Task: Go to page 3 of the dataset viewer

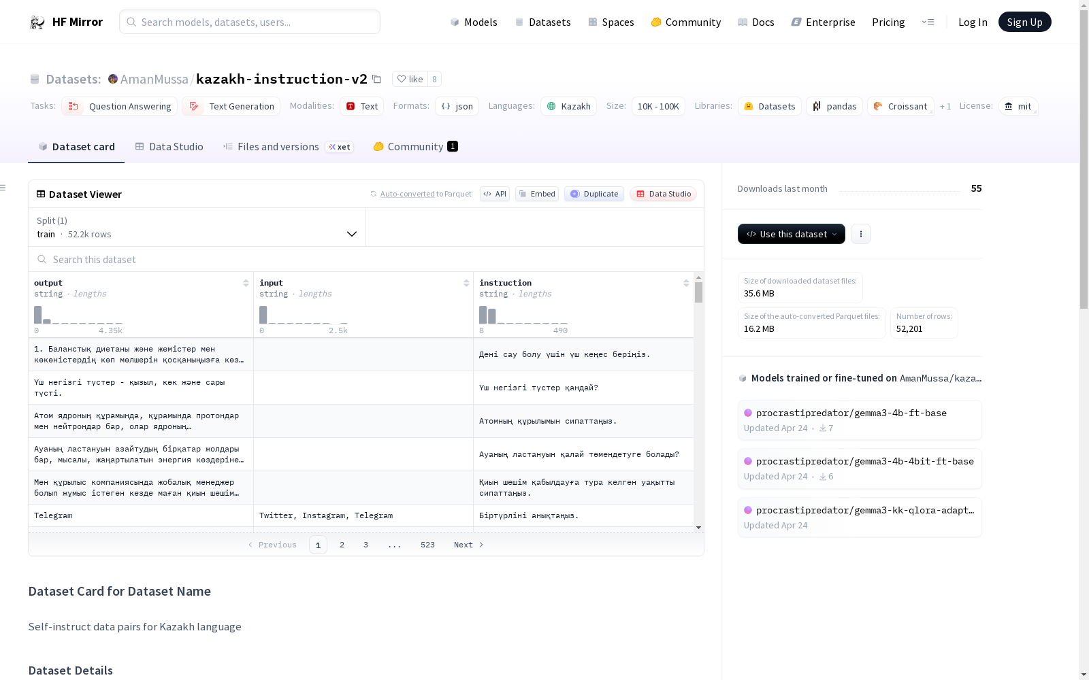Action: [365, 545]
